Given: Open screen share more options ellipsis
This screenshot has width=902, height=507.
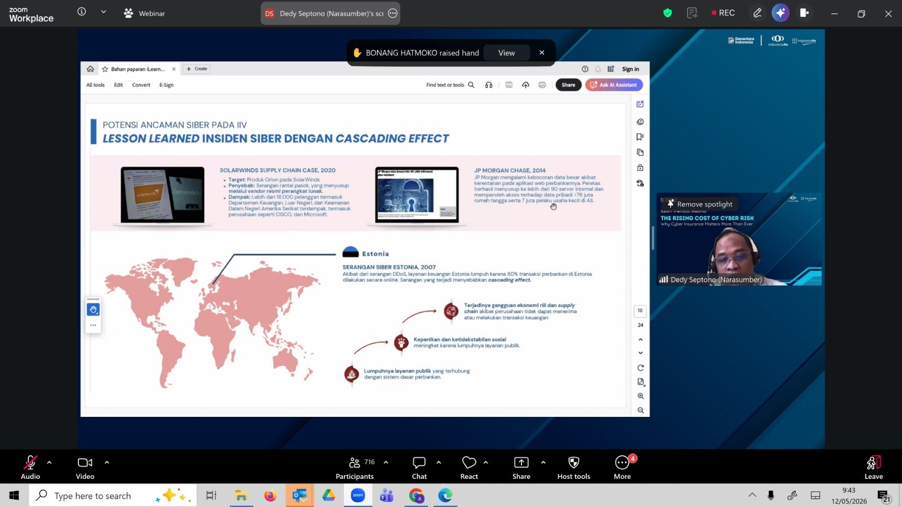Looking at the screenshot, I should [x=393, y=13].
